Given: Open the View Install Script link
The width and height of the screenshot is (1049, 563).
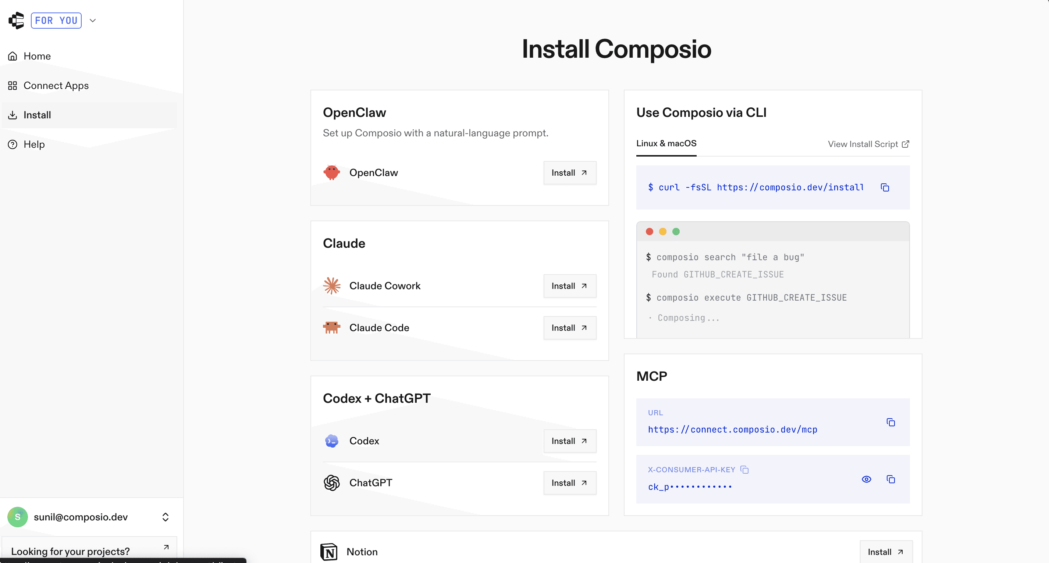Looking at the screenshot, I should pos(868,144).
